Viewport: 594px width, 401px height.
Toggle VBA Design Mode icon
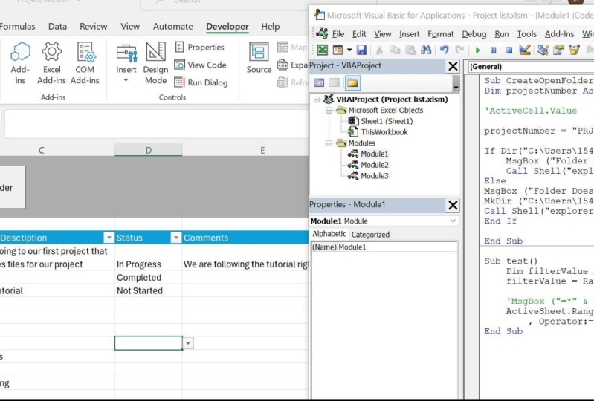click(525, 50)
